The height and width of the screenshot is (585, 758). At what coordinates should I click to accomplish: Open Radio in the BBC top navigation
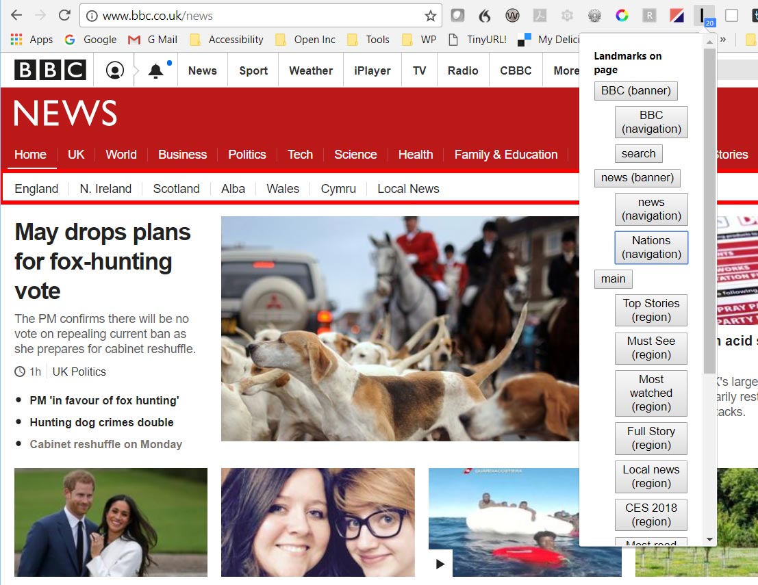tap(463, 70)
